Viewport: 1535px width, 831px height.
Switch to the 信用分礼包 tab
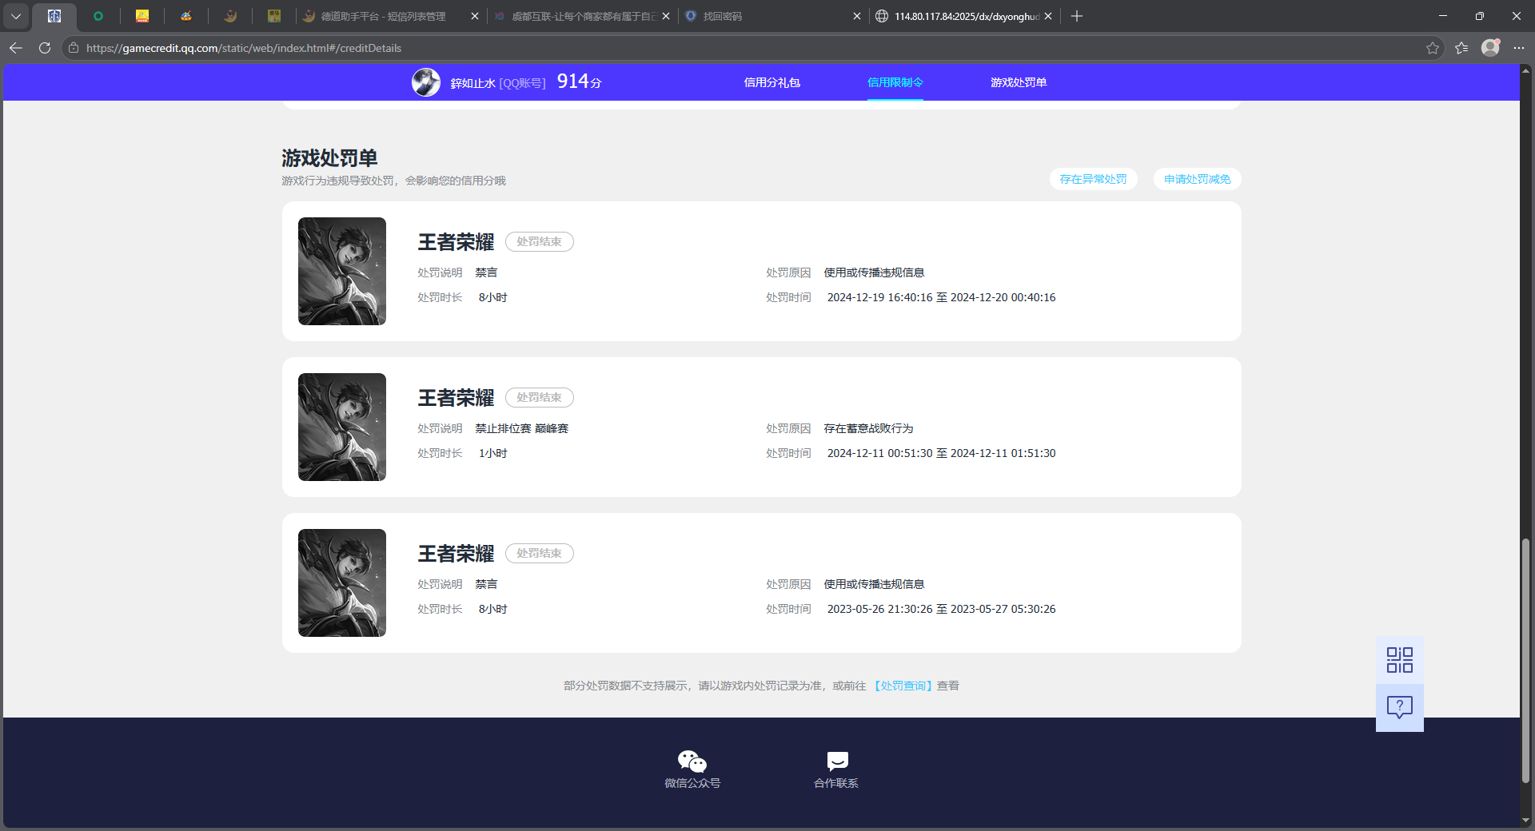[x=771, y=82]
